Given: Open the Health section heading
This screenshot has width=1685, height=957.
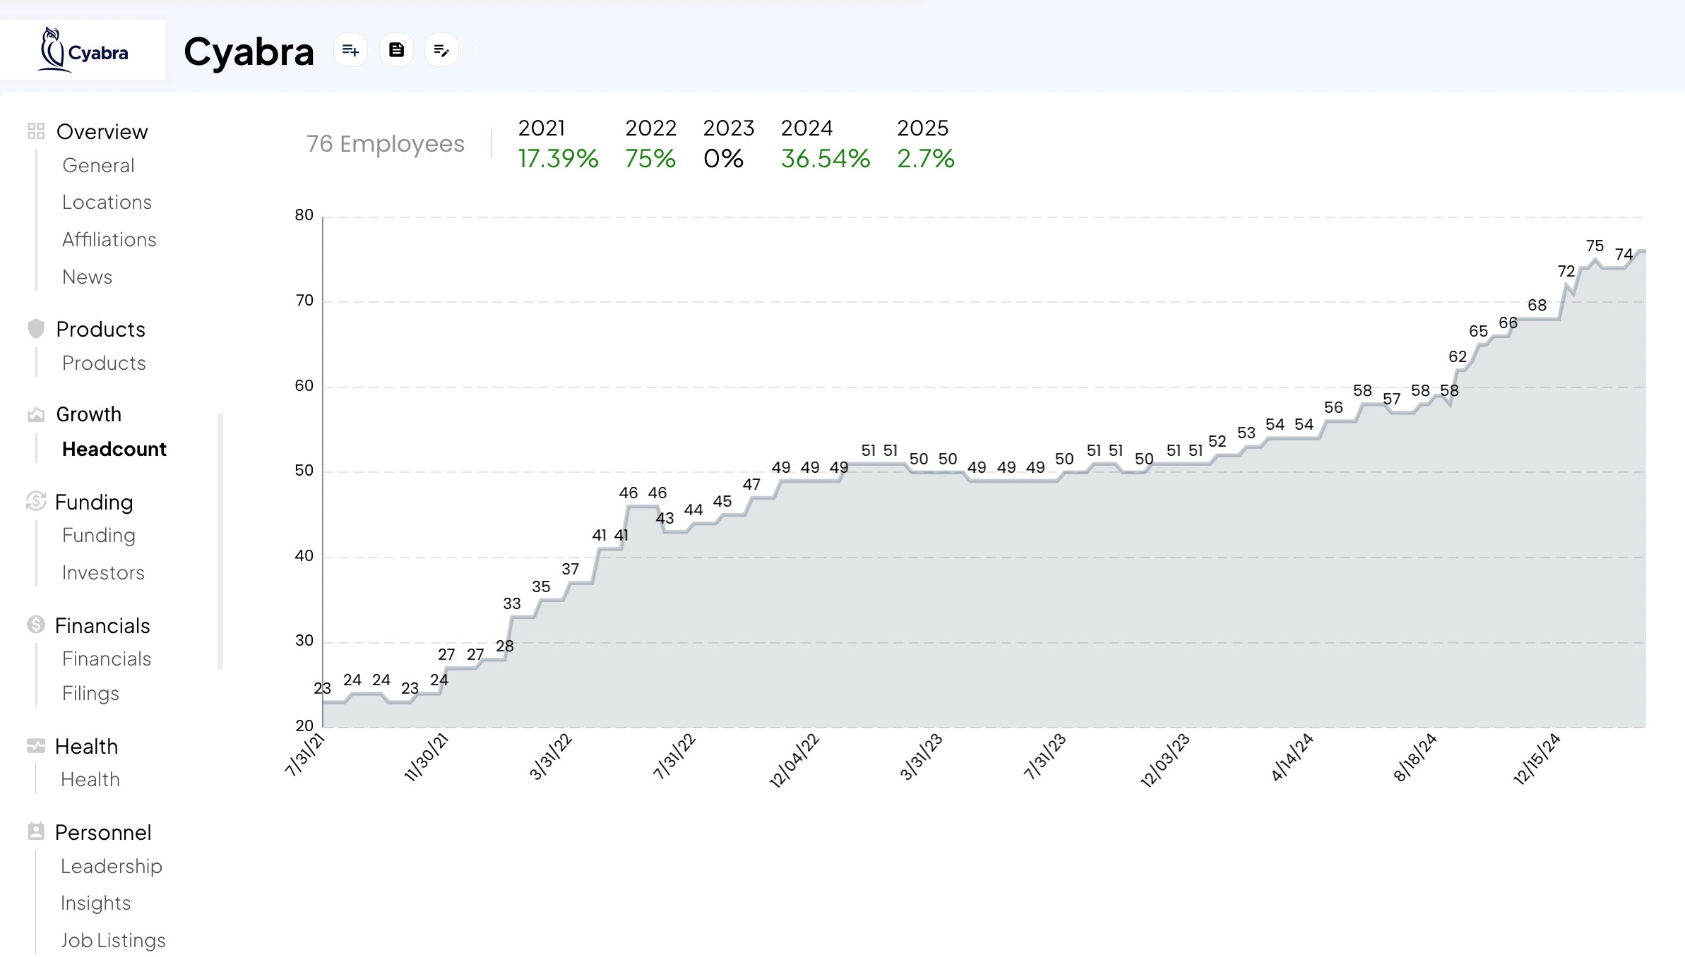Looking at the screenshot, I should tap(86, 746).
